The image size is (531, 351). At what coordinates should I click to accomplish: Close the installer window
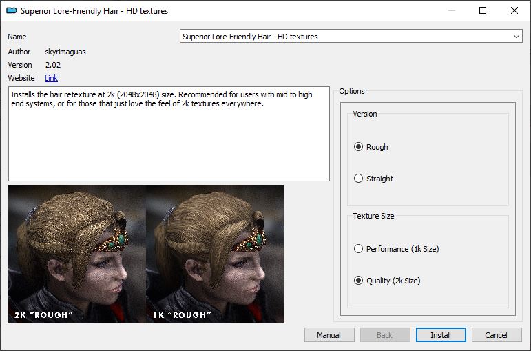pos(514,10)
